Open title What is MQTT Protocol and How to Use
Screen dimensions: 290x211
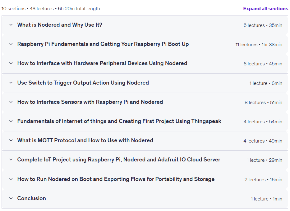(x=85, y=140)
